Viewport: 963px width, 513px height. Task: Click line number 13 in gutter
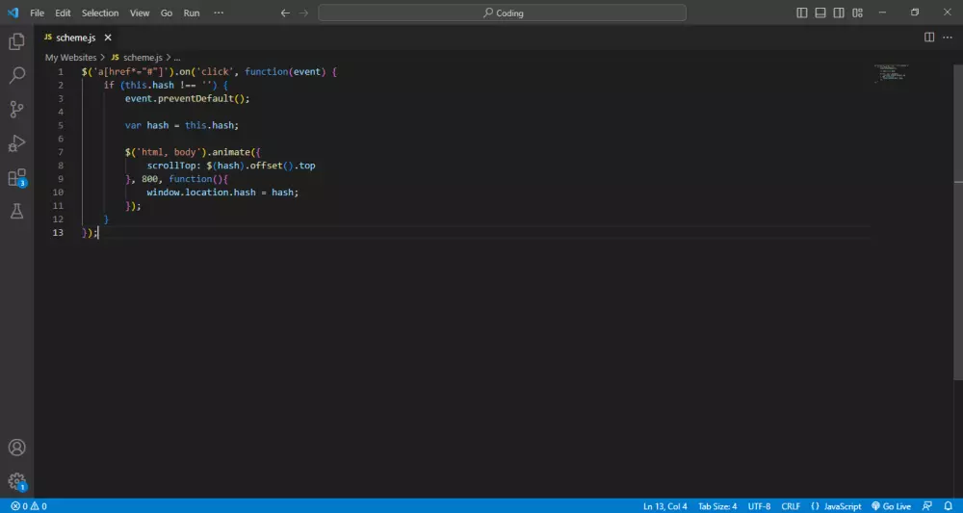(x=58, y=233)
